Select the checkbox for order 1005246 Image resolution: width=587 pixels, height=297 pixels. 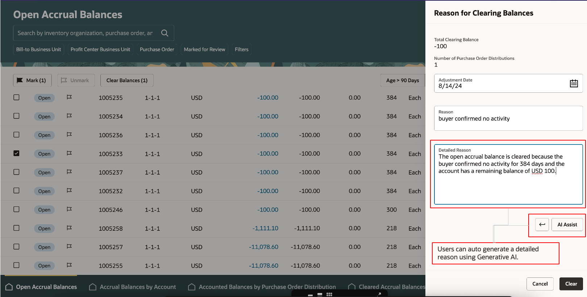point(16,209)
